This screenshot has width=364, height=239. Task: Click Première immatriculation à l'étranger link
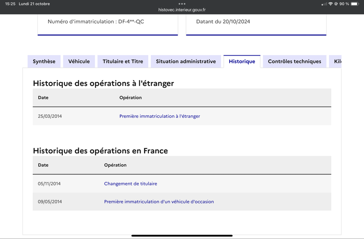click(x=160, y=116)
